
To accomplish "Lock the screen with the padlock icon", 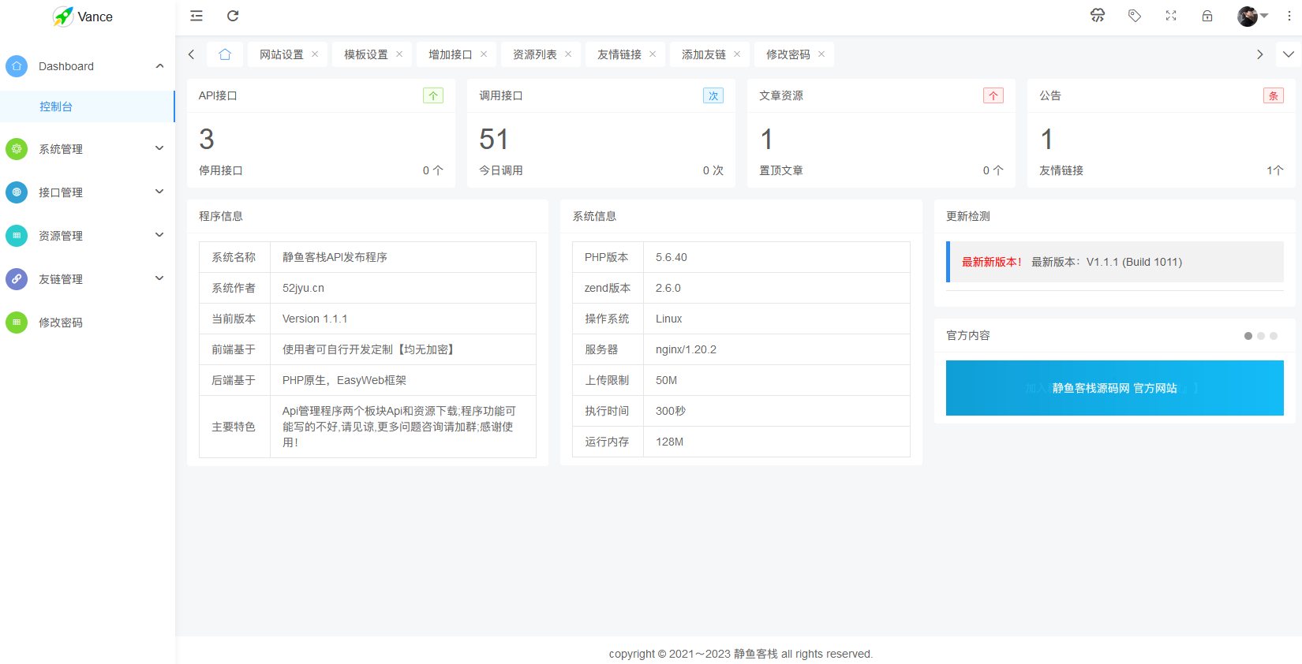I will 1207,16.
